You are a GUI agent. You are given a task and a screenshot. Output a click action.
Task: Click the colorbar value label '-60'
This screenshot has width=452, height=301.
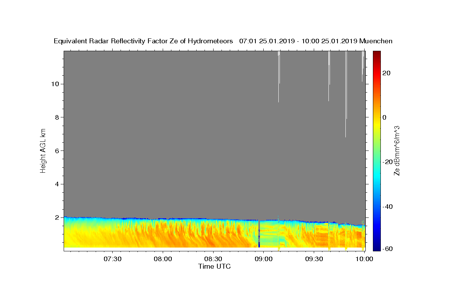388,248
